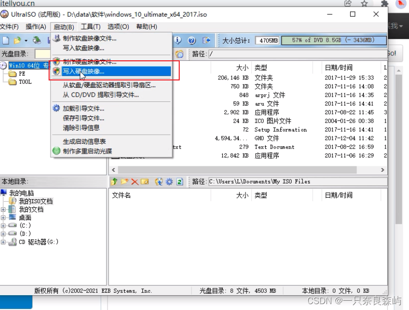
Task: Select 我的电脑 in local tree
Action: [x=22, y=193]
